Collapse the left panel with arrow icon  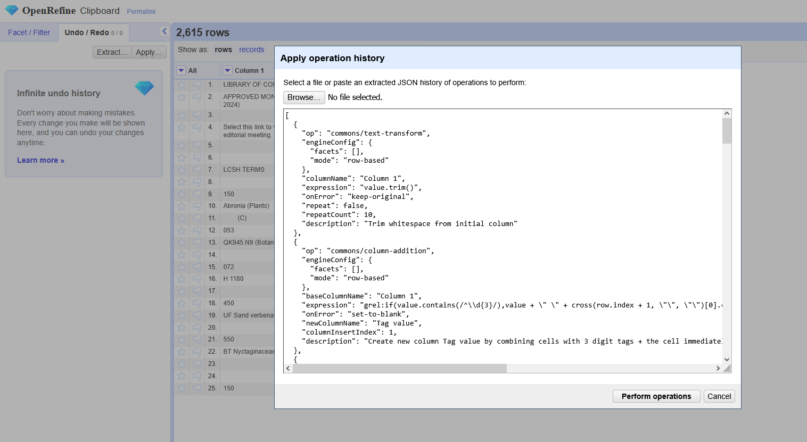(164, 31)
